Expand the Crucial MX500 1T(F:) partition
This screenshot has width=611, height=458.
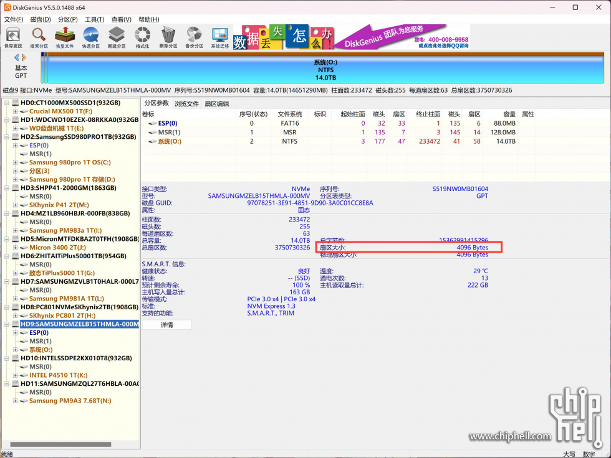tap(15, 111)
